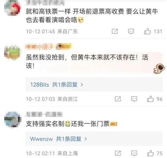
Task: Expand Wwenzw reply thread chevron
Action: pyautogui.click(x=86, y=139)
